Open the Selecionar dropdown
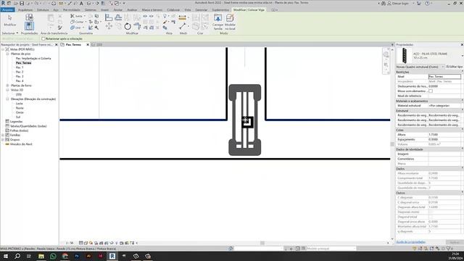464x261 pixels. [10, 33]
